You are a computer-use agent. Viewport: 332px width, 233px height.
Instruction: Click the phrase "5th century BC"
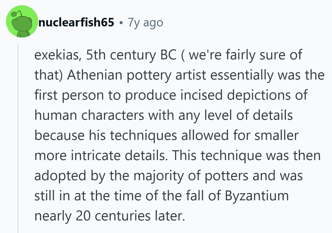[x=131, y=55]
